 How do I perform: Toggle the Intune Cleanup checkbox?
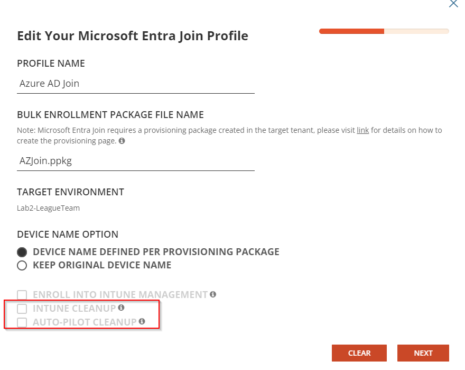tap(22, 309)
